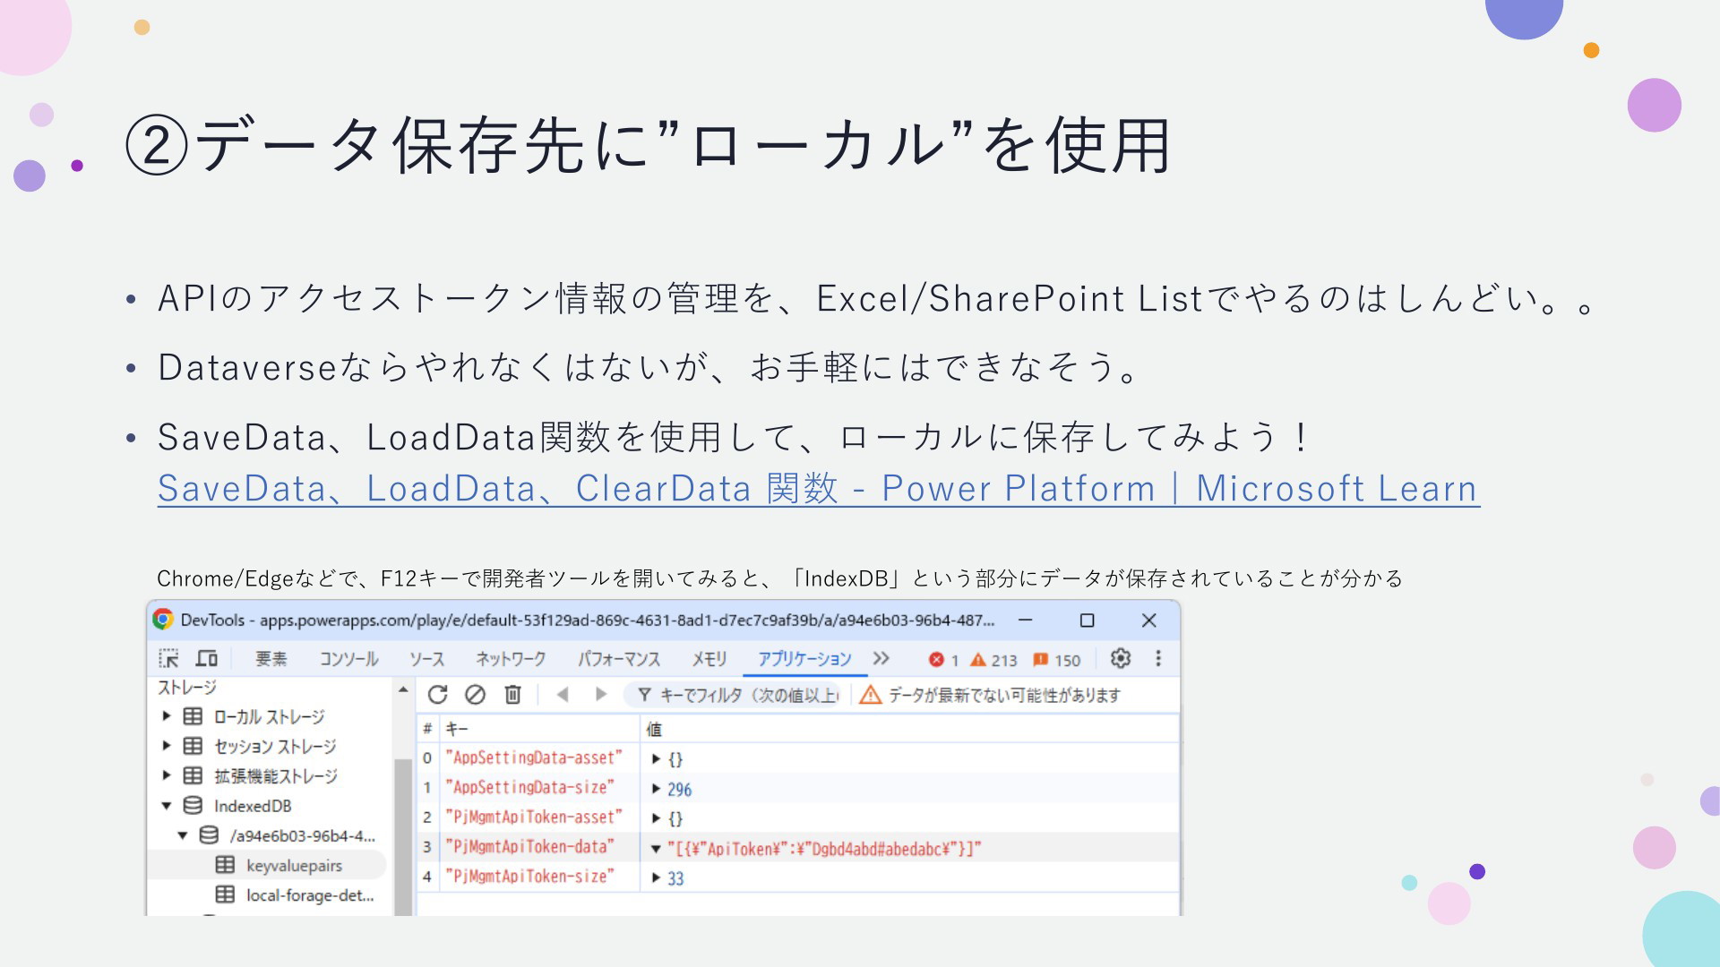Switch to the メモリ tab

pyautogui.click(x=709, y=660)
